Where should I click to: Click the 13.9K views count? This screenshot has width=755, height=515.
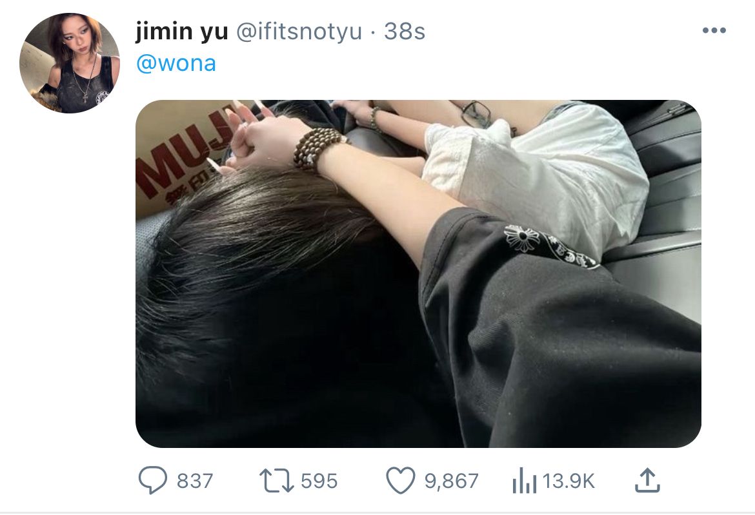coord(569,481)
